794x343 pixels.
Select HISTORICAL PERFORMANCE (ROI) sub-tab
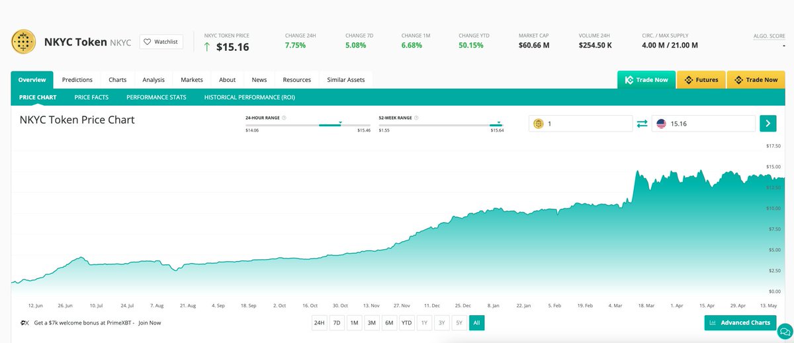click(249, 97)
